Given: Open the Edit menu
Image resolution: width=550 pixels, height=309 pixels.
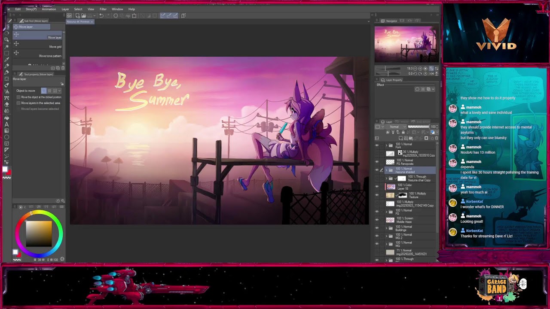Looking at the screenshot, I should [18, 9].
